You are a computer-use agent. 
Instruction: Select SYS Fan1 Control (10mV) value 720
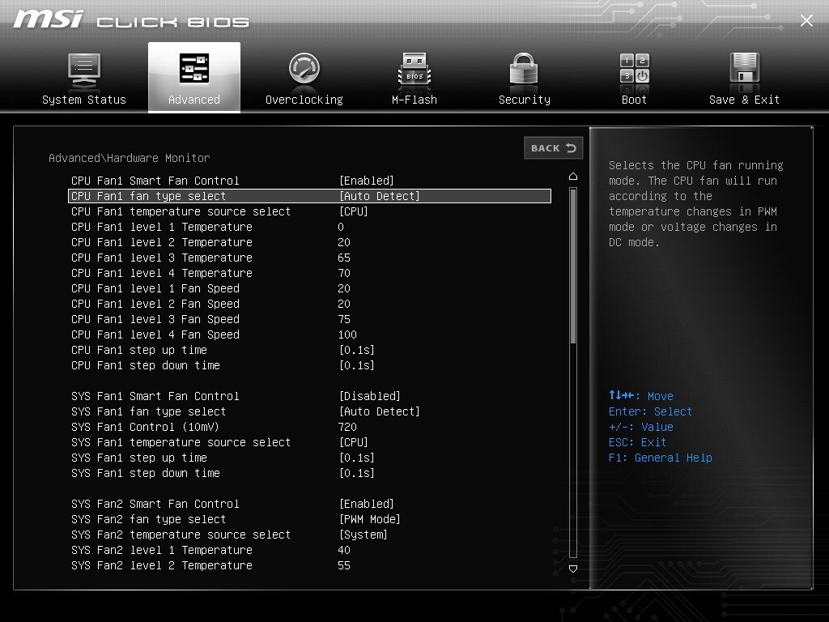[347, 427]
